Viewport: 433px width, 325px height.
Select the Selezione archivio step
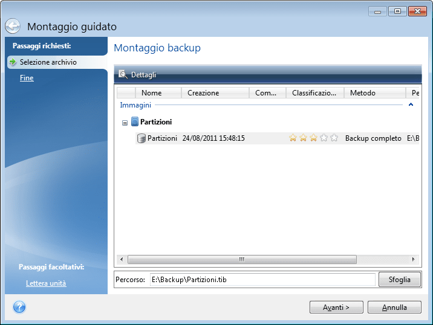coord(48,62)
